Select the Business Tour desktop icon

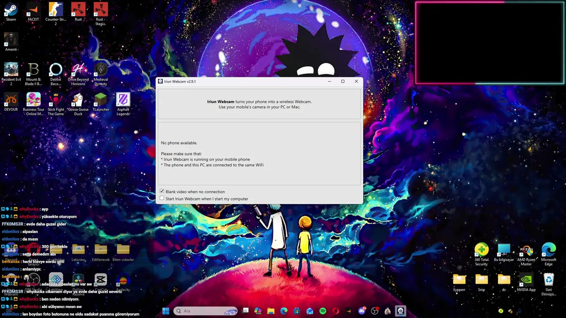pos(33,104)
